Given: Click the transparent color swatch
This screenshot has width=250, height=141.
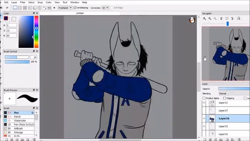Looking at the screenshot, I should [x=14, y=19].
